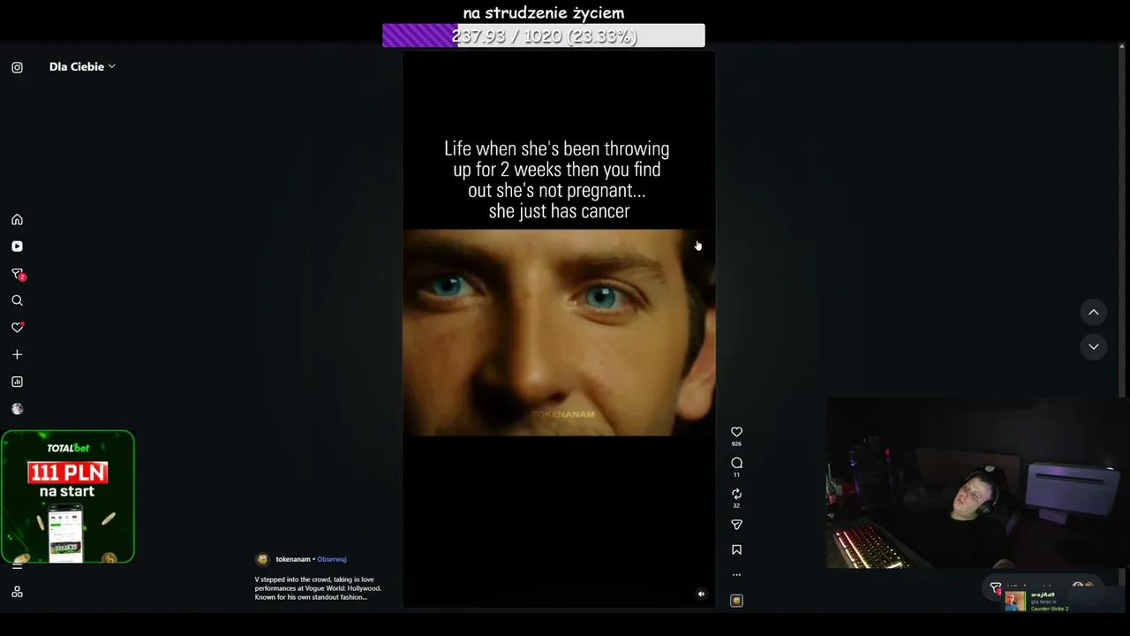Like the reel with the heart icon
This screenshot has height=636, width=1130.
pyautogui.click(x=736, y=432)
